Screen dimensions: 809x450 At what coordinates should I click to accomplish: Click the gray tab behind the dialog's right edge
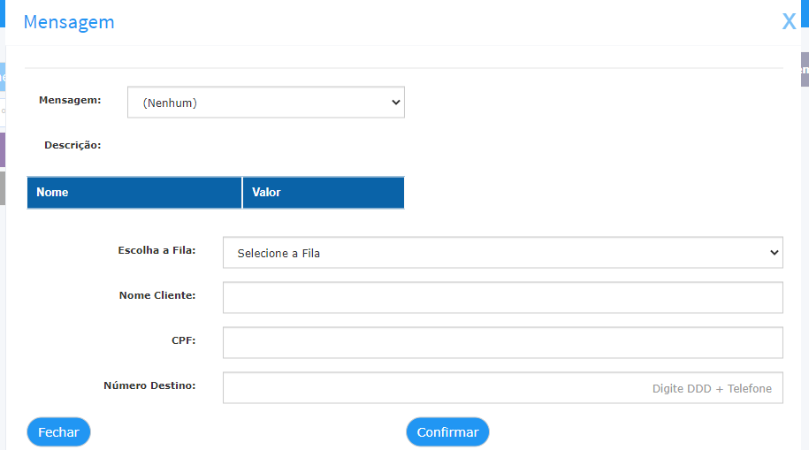coord(805,69)
